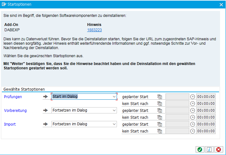Click clock icon for Vorbereitung geplanter Start
The height and width of the screenshot is (155, 226).
click(192, 111)
